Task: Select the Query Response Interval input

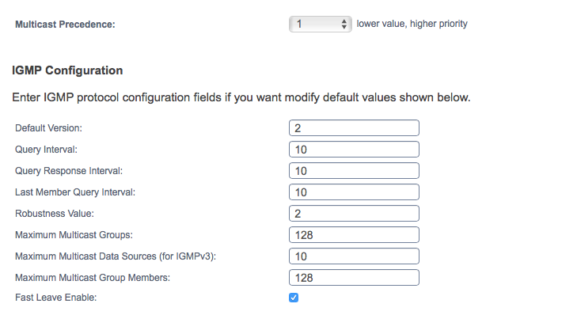Action: [x=354, y=171]
